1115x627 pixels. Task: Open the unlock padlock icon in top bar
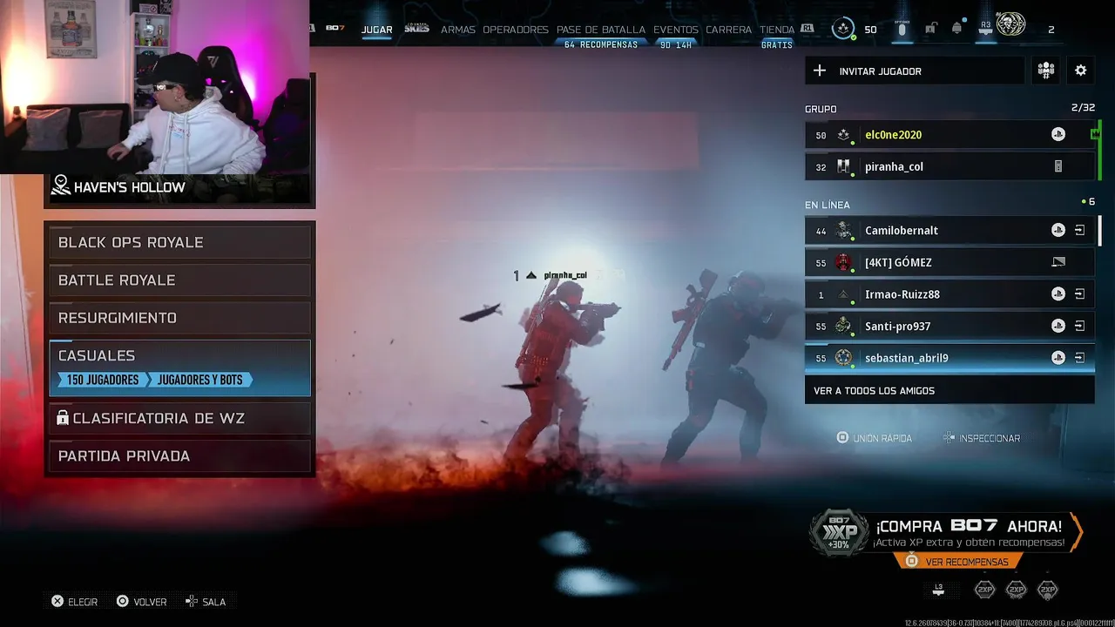[x=930, y=29]
